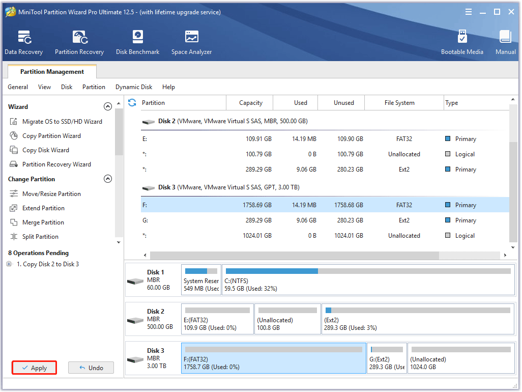Open the hamburger menu in the title bar

[469, 12]
